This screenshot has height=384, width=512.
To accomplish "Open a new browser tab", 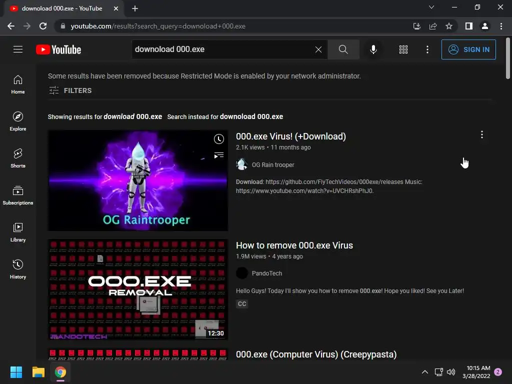I will coord(135,8).
